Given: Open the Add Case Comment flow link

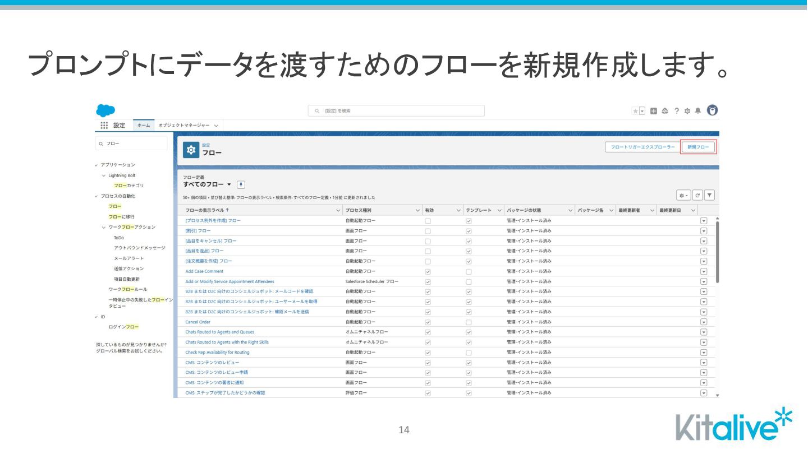Looking at the screenshot, I should [204, 271].
